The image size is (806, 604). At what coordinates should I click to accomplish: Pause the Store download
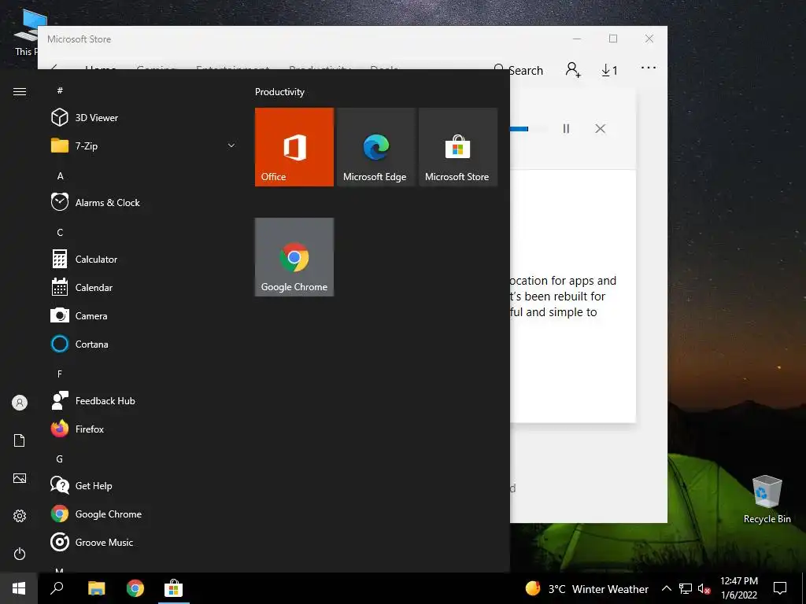click(566, 128)
